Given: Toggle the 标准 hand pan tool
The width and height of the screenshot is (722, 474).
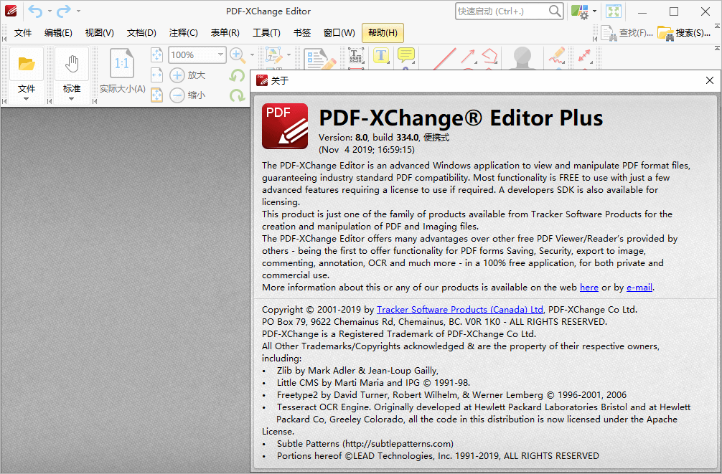Looking at the screenshot, I should tap(71, 65).
